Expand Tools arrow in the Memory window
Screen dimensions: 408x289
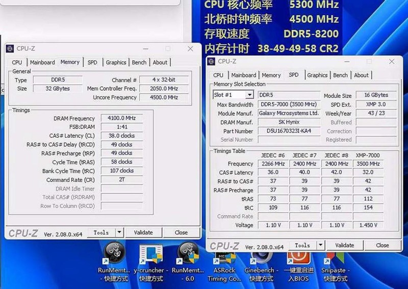point(119,232)
